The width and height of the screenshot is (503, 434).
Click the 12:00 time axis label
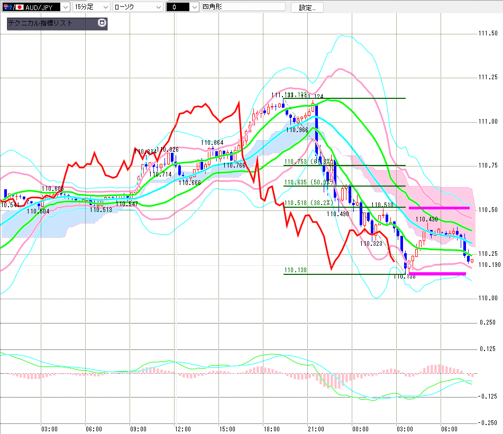click(183, 429)
